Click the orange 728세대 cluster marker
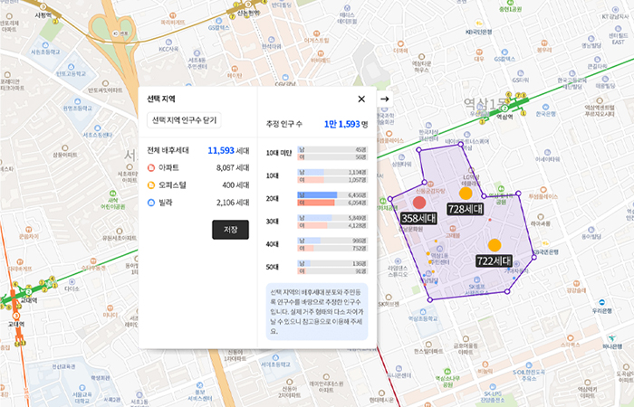This screenshot has width=634, height=407. (x=466, y=194)
